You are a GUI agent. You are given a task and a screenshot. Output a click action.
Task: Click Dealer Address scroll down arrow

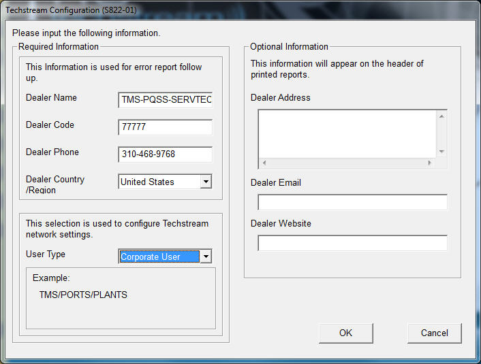[441, 151]
